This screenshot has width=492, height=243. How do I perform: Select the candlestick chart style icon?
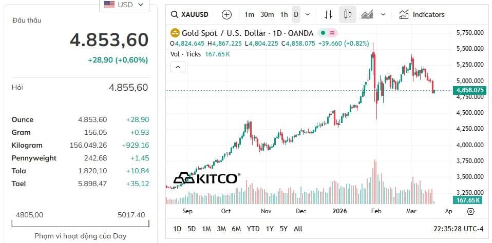tap(348, 14)
